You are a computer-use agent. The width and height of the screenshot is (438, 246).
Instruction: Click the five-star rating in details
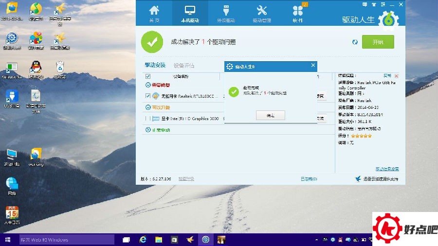point(362,136)
